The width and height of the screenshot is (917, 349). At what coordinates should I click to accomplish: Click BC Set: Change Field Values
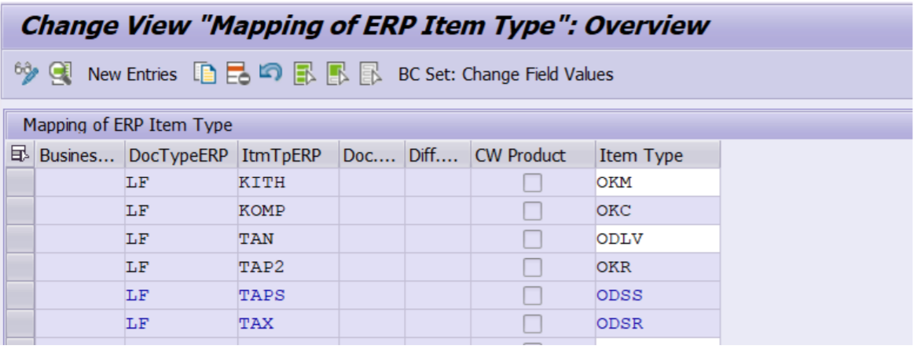click(x=505, y=75)
